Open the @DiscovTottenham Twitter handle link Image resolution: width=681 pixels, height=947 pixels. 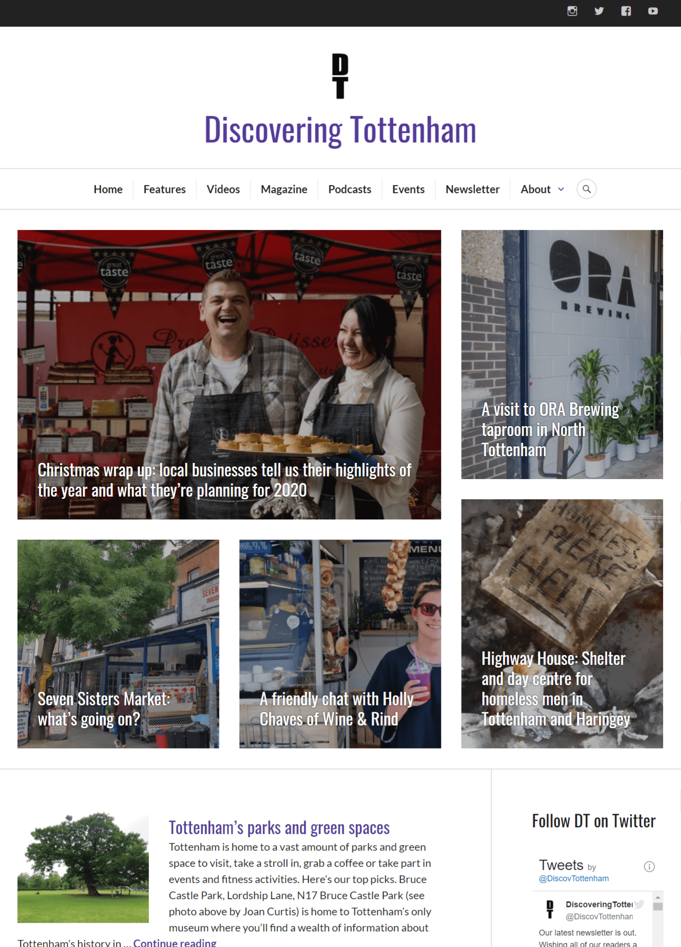[573, 878]
